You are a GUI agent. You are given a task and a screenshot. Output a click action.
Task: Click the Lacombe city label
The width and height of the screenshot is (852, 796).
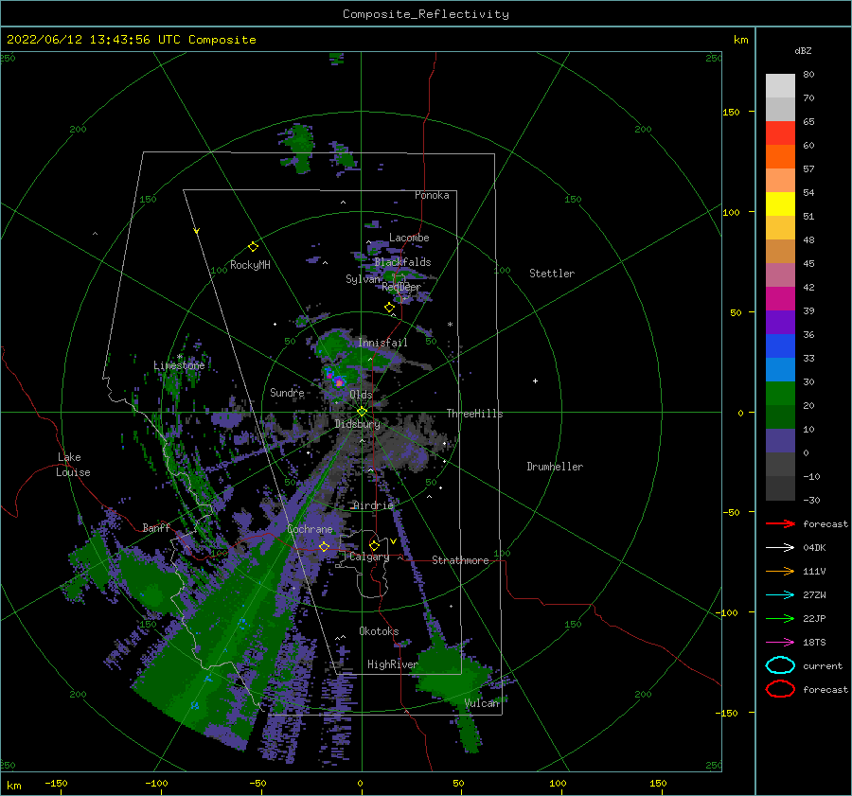[409, 238]
